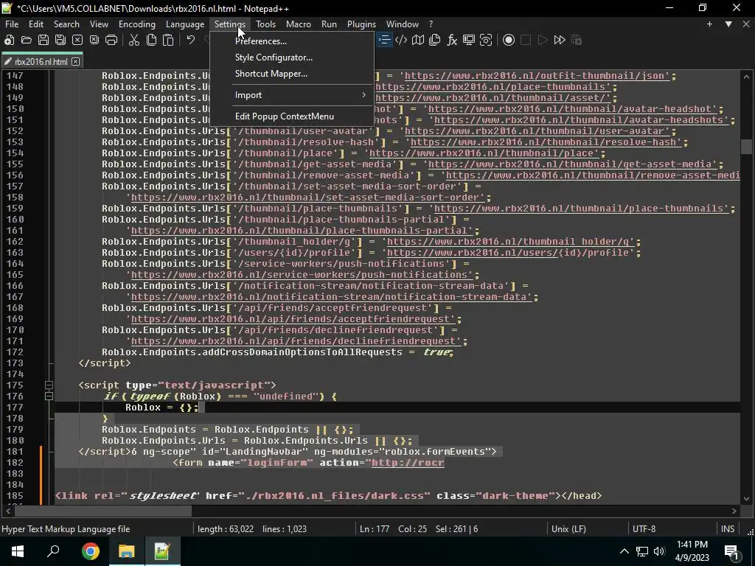The image size is (755, 566).
Task: Click the scroll right arrow of editor
Action: coord(734,511)
